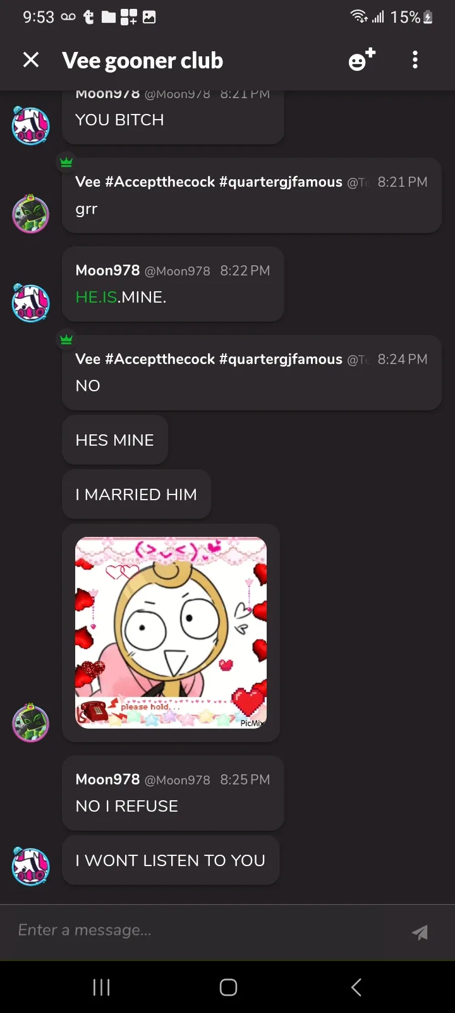The image size is (455, 1013).
Task: Select the HES MINE message bubble
Action: pyautogui.click(x=115, y=440)
